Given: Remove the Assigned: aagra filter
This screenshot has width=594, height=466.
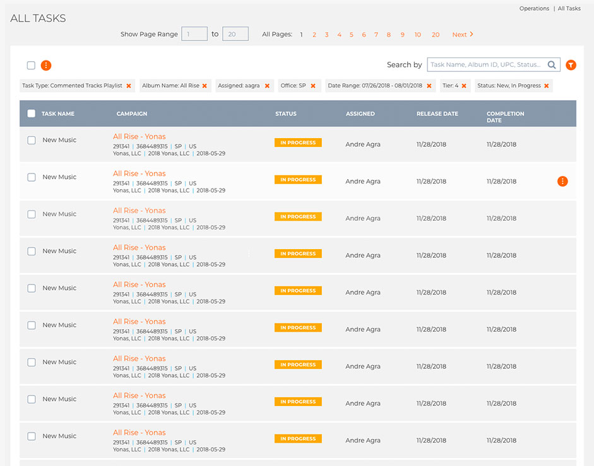Looking at the screenshot, I should (267, 86).
